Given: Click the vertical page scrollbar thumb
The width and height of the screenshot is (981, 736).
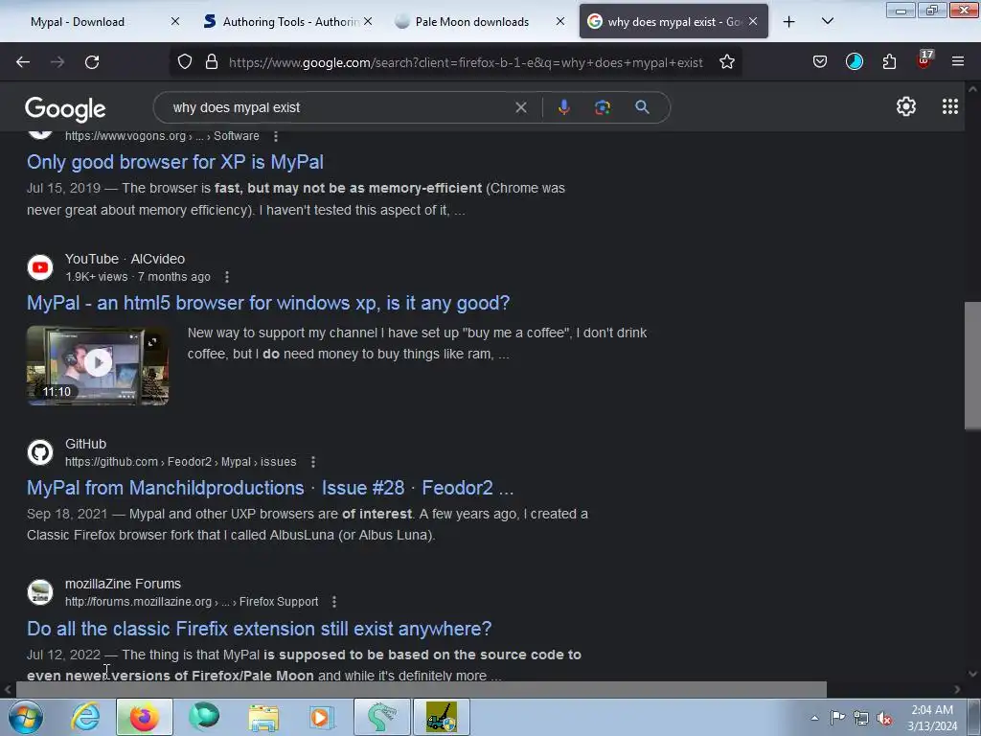Looking at the screenshot, I should (x=972, y=366).
